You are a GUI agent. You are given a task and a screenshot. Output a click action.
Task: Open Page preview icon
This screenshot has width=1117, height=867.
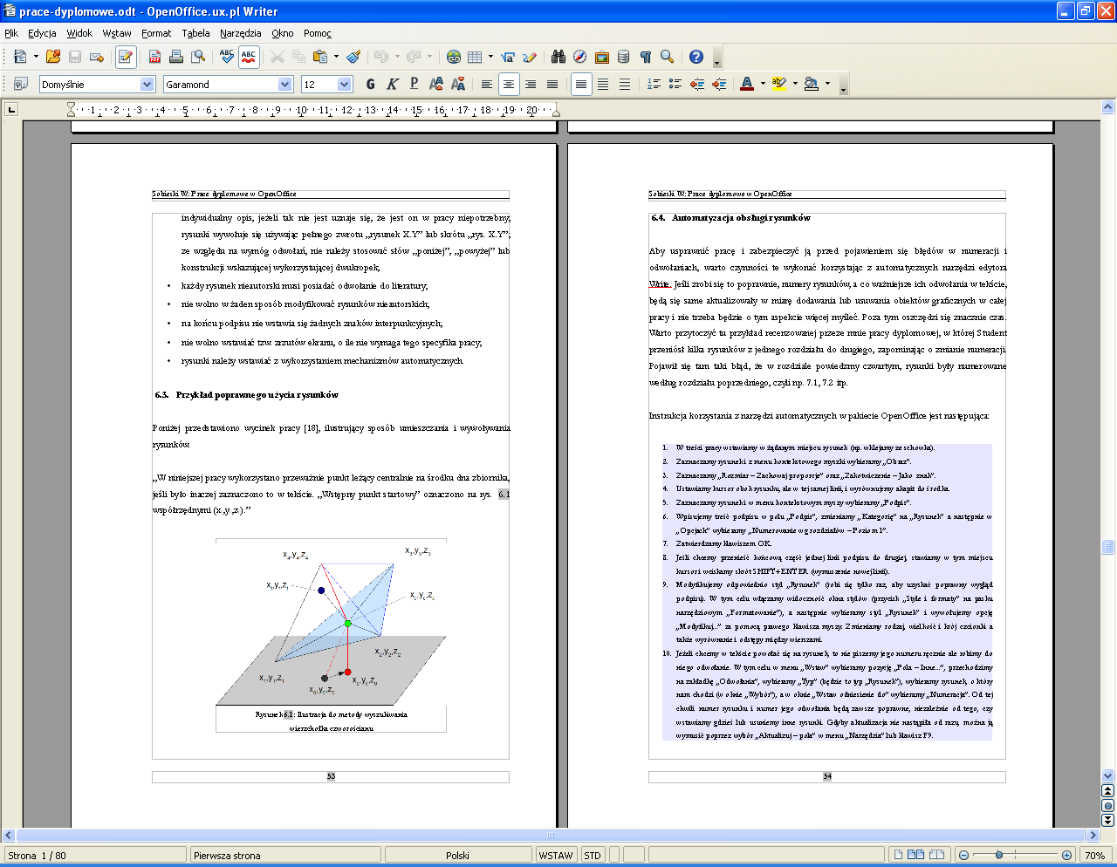(198, 57)
